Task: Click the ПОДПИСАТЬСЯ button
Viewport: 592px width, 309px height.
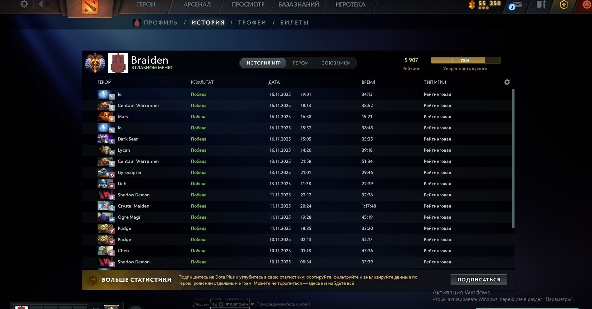Action: pyautogui.click(x=479, y=280)
